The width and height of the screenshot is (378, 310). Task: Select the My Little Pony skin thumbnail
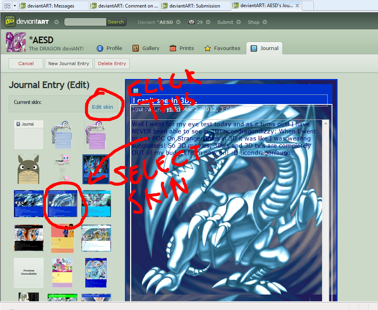click(62, 273)
